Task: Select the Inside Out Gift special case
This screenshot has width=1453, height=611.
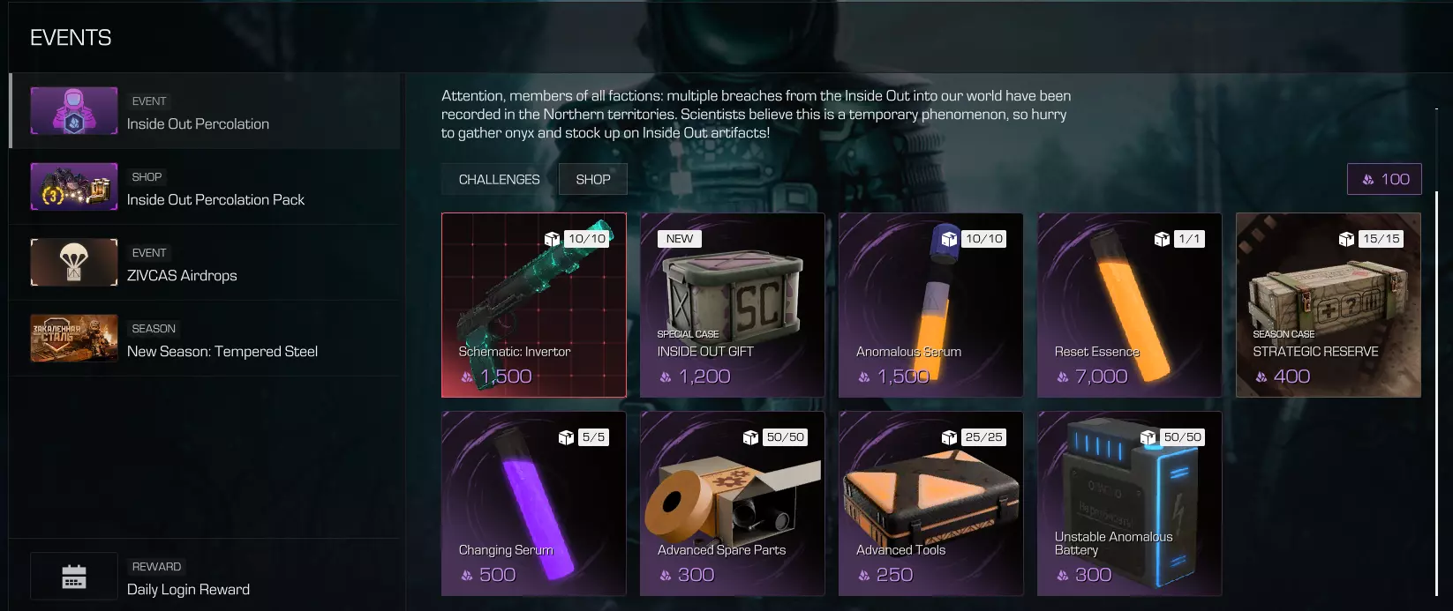Action: coord(733,305)
